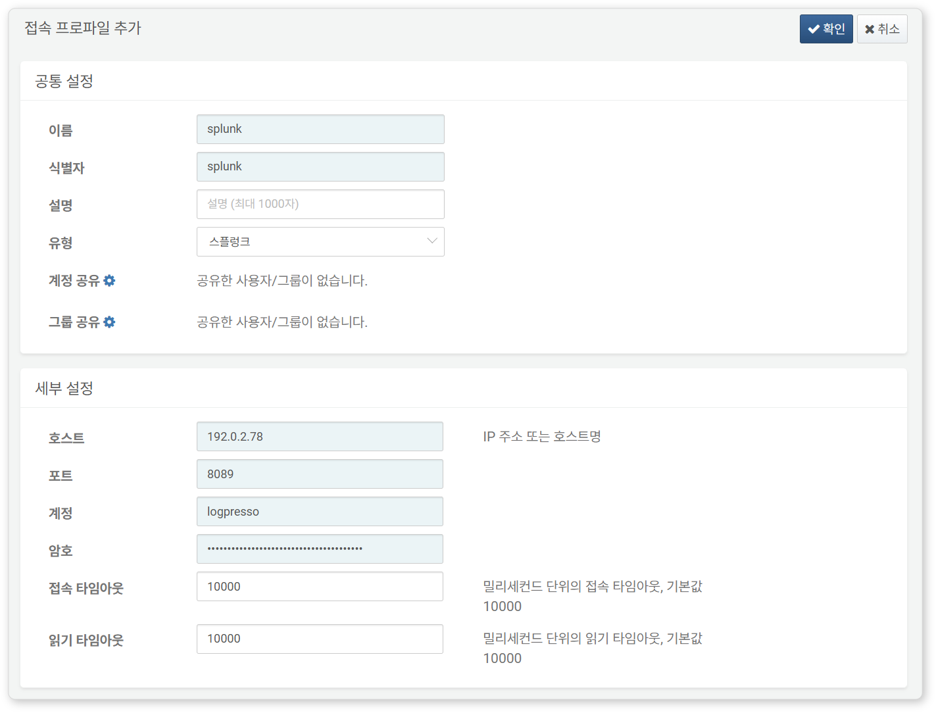The width and height of the screenshot is (936, 713).
Task: Edit the 호스트 field with 192.0.2.78
Action: [x=320, y=436]
